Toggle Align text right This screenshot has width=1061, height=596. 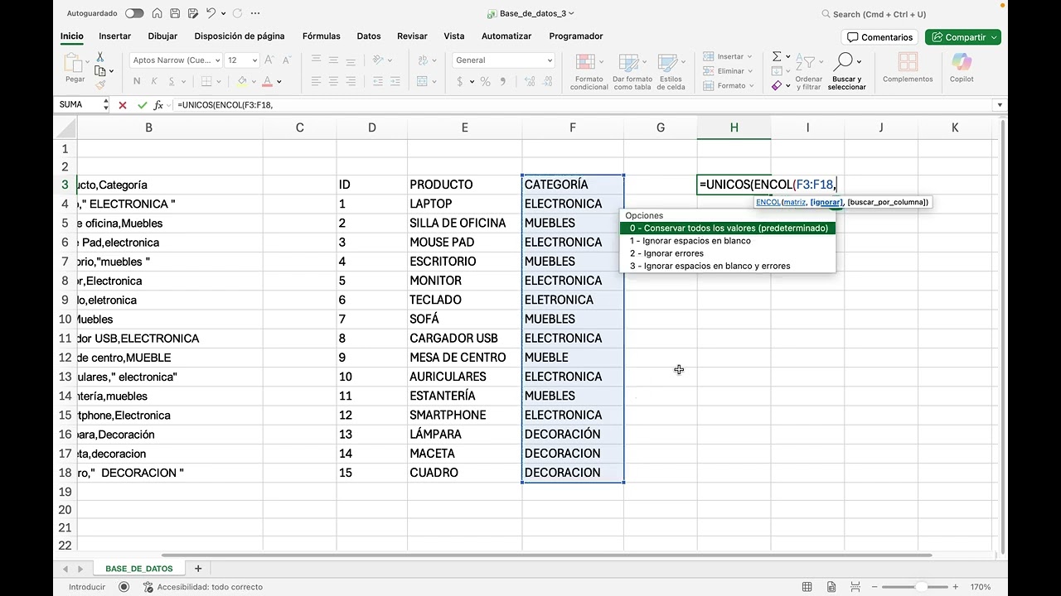(x=351, y=81)
